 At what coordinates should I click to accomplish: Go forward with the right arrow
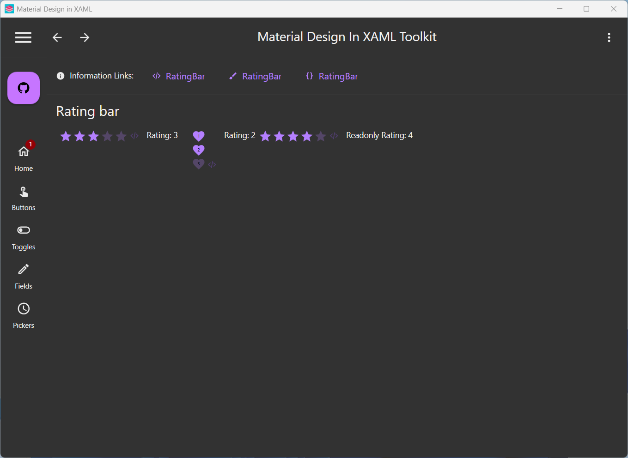pyautogui.click(x=85, y=37)
